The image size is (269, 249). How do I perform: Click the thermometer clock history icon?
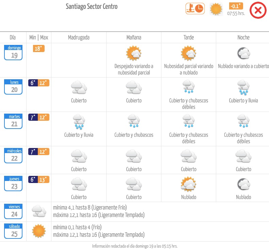click(195, 9)
